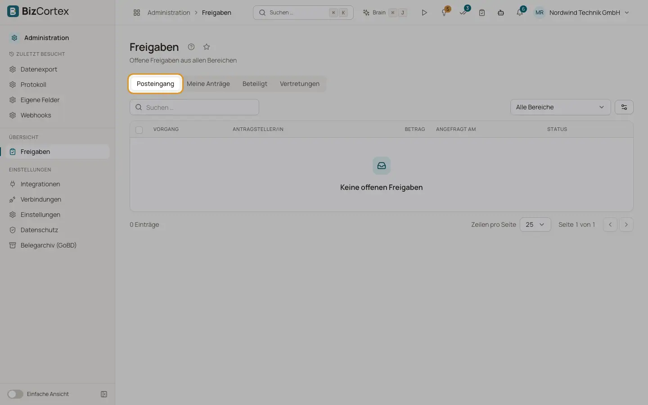Open the table filter settings icon
Viewport: 648px width, 405px height.
point(624,107)
